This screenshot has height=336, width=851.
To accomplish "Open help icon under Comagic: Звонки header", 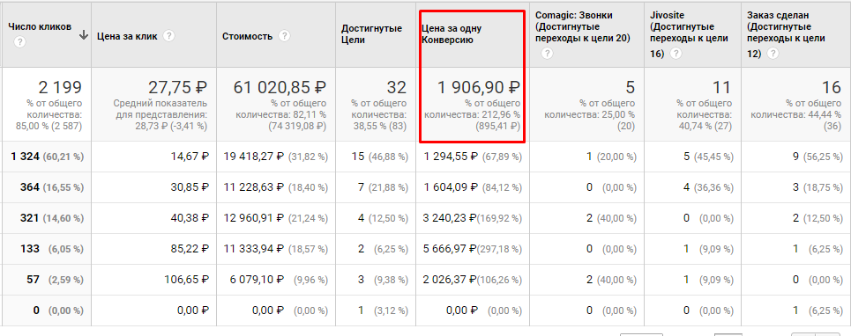I will [547, 54].
